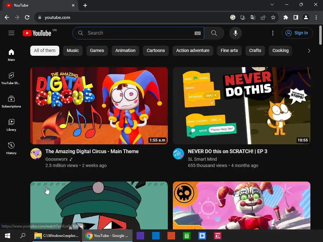
Task: Open the green cap cartoon video thumbnail
Action: [99, 205]
